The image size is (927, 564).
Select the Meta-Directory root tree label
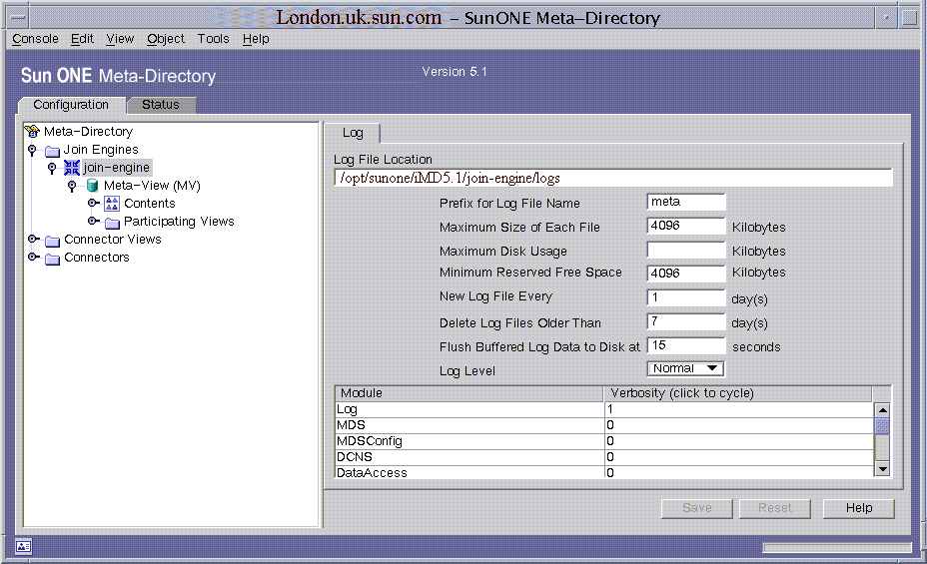tap(88, 132)
